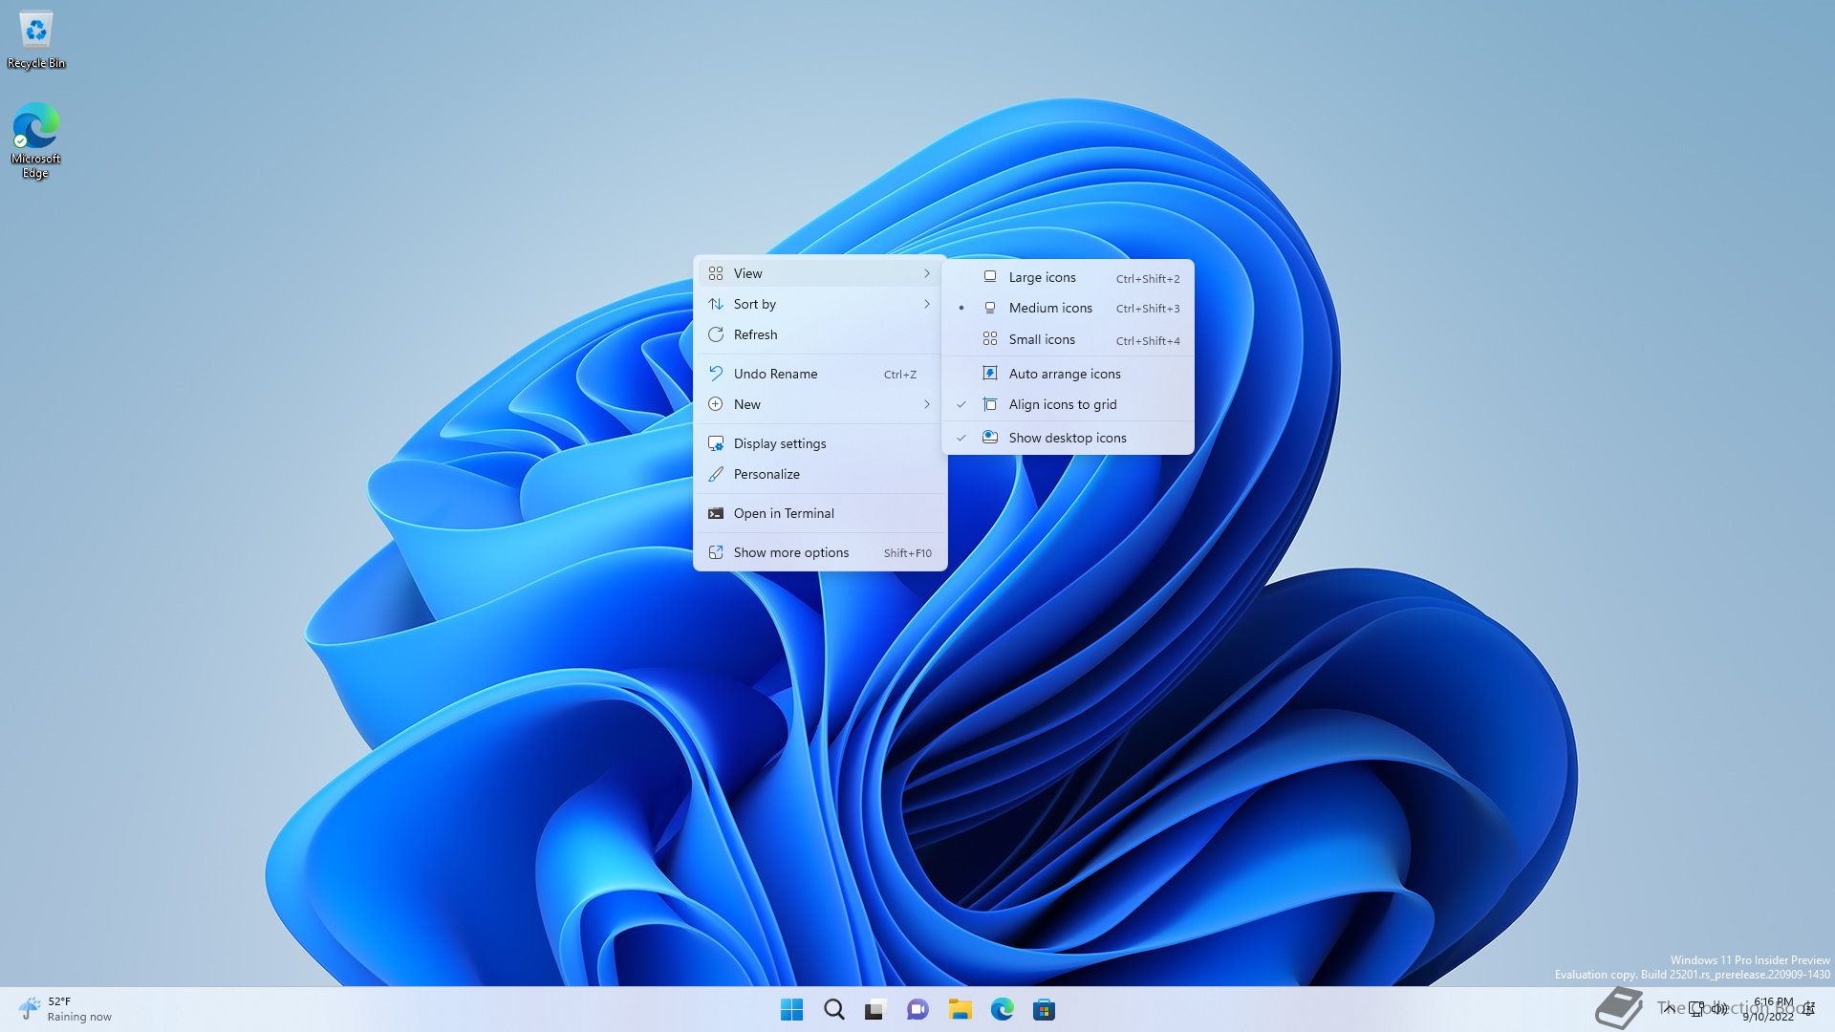Switch desktop view to Large icons
The height and width of the screenshot is (1032, 1835).
tap(1068, 277)
